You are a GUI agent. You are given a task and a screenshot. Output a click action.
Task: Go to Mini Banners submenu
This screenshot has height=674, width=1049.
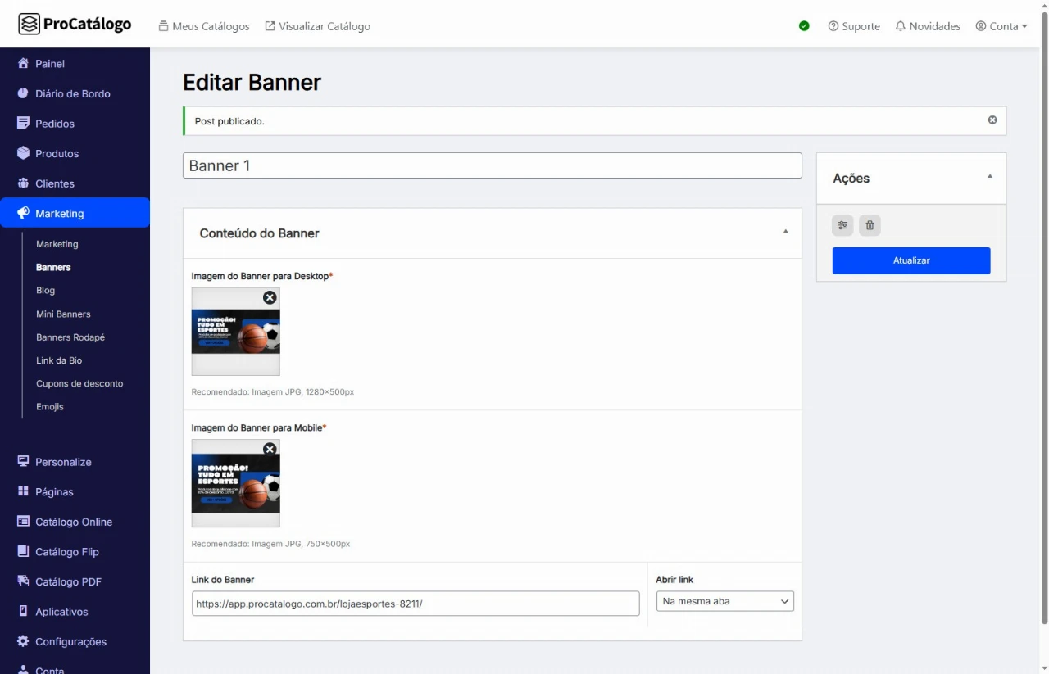pos(63,314)
